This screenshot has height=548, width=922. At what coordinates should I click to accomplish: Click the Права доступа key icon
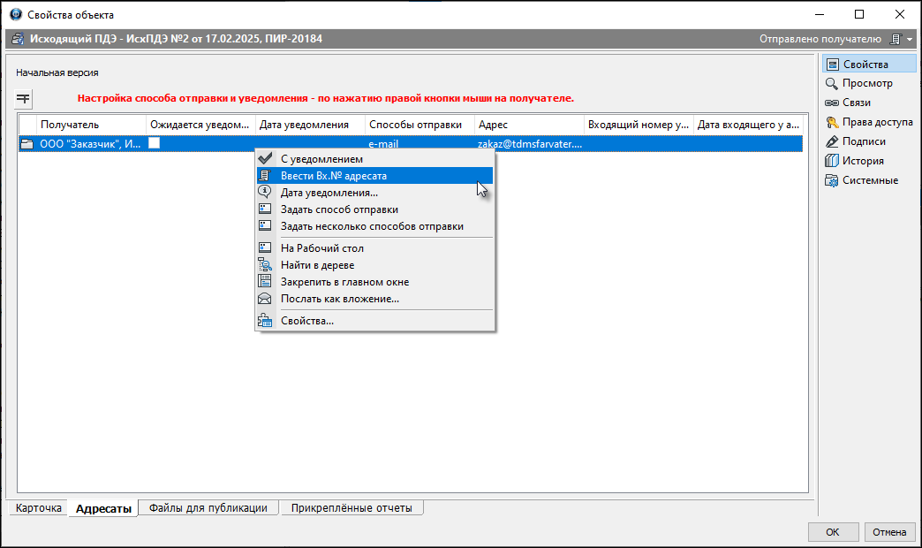click(x=831, y=122)
